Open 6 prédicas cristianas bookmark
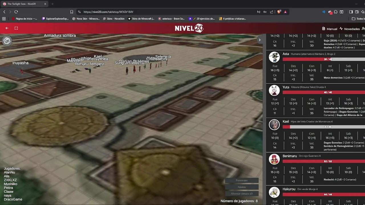Viewport: 365px width, 205px height. point(232,19)
